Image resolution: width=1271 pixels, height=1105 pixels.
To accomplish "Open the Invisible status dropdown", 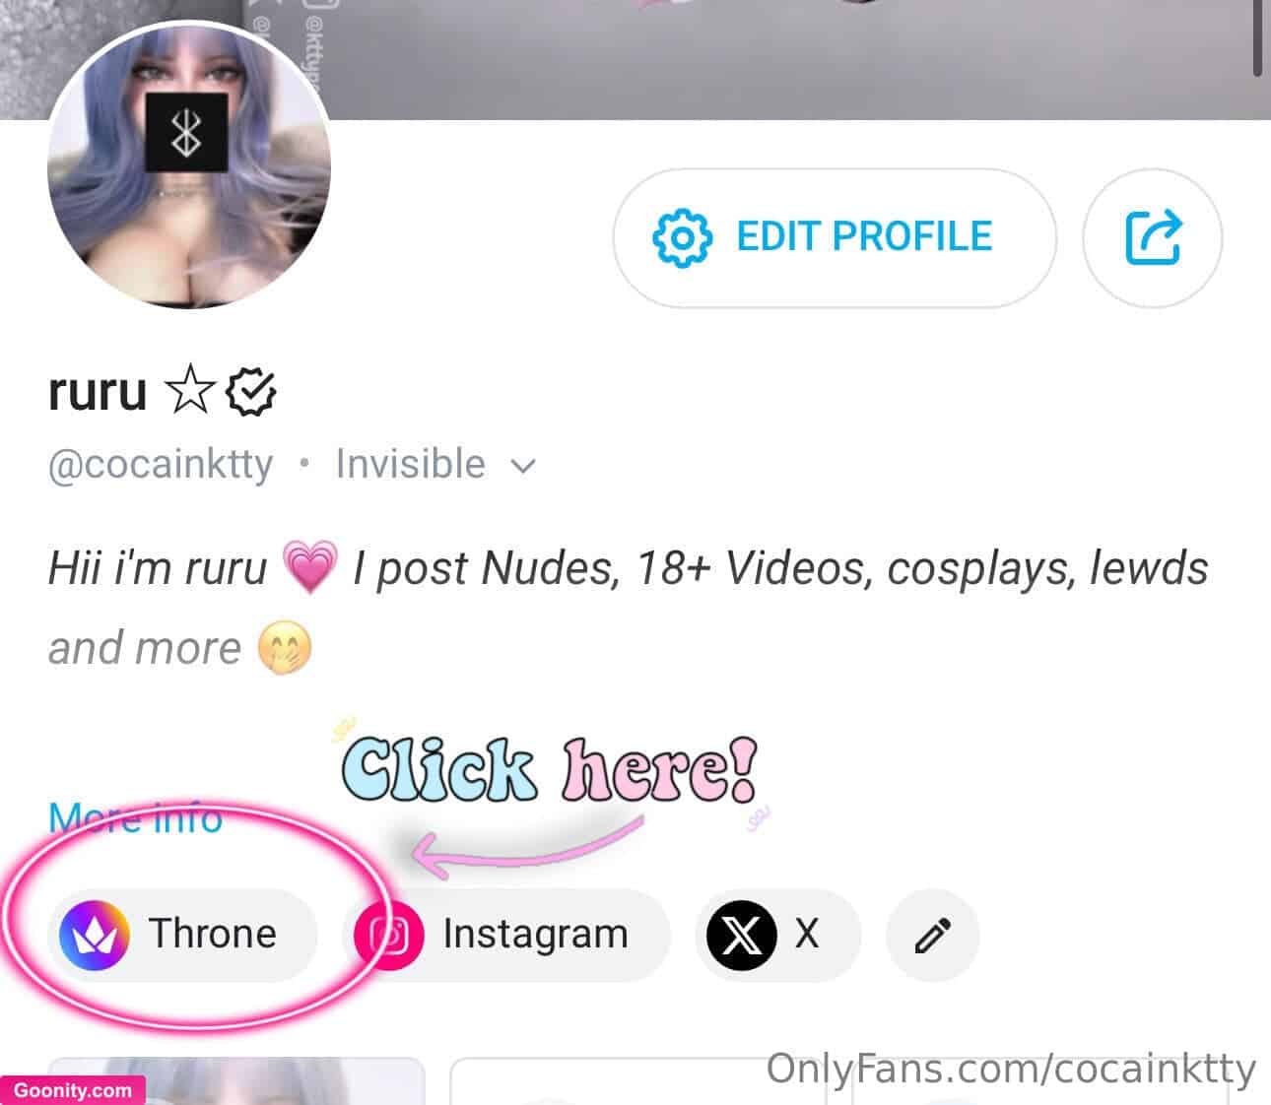I will [435, 465].
